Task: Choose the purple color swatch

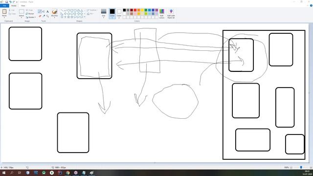Action: pyautogui.click(x=156, y=10)
